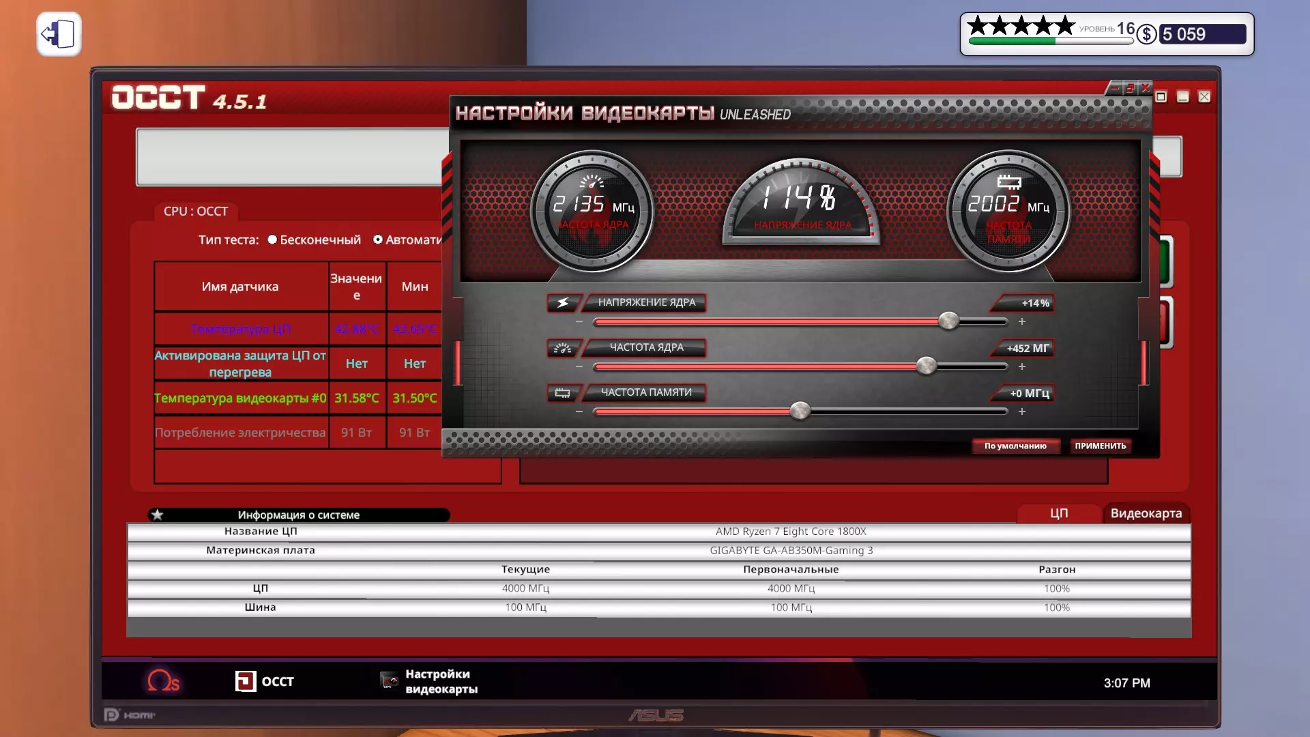Click the core frequency gauge icon
The image size is (1310, 737).
(563, 348)
